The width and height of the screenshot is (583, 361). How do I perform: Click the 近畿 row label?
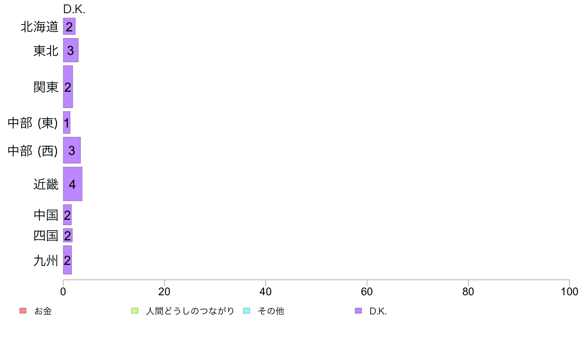pos(46,184)
